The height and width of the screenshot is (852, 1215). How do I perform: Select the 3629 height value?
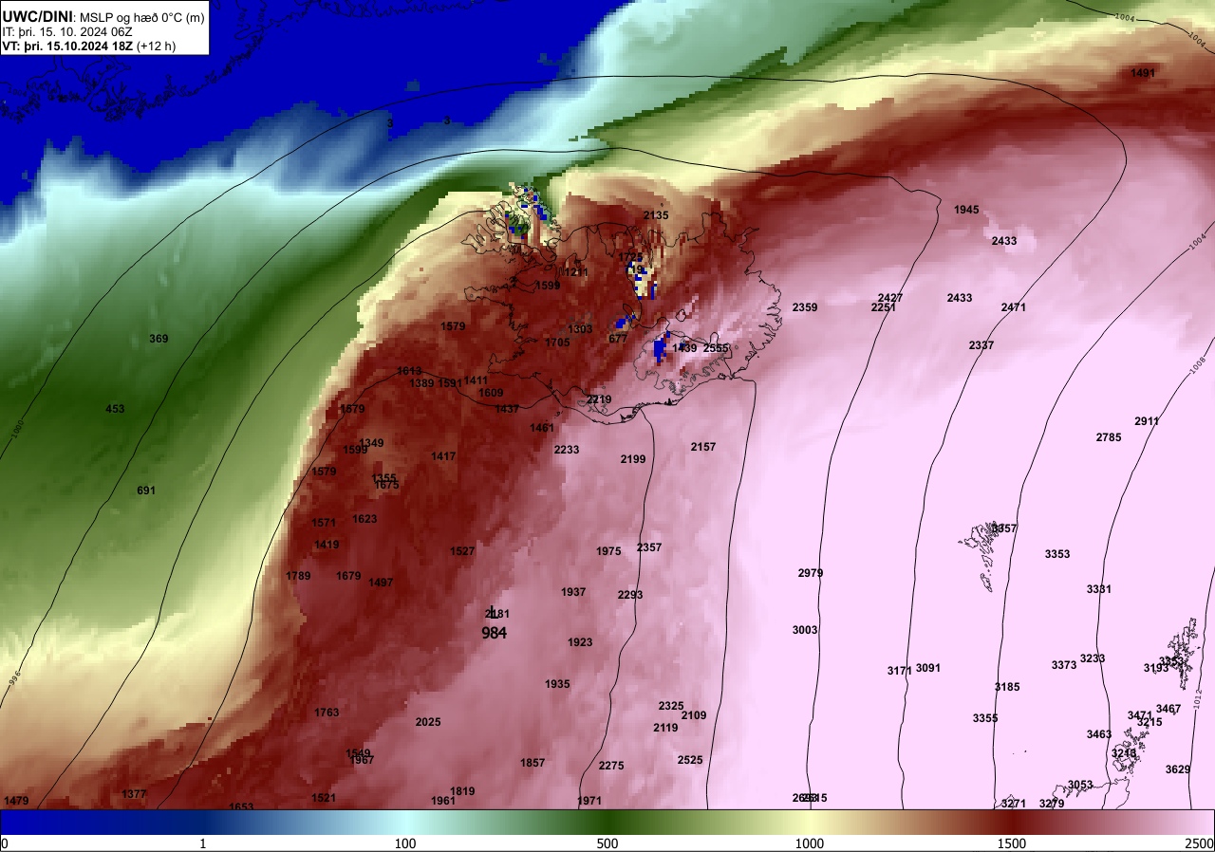coord(1177,769)
